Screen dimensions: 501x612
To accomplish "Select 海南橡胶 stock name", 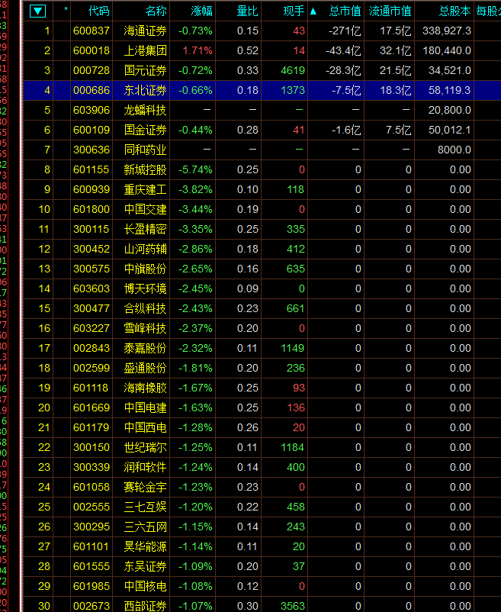I will pos(145,388).
